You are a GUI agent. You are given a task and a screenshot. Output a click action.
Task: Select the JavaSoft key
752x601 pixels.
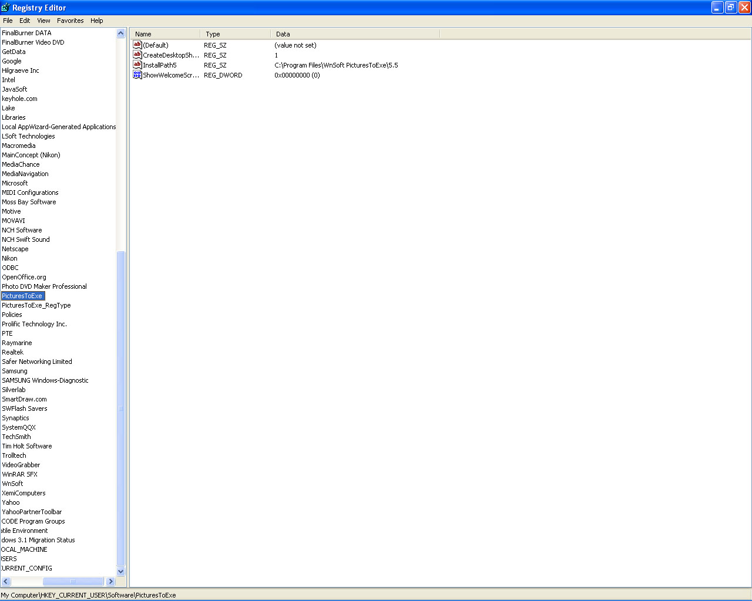[x=14, y=89]
